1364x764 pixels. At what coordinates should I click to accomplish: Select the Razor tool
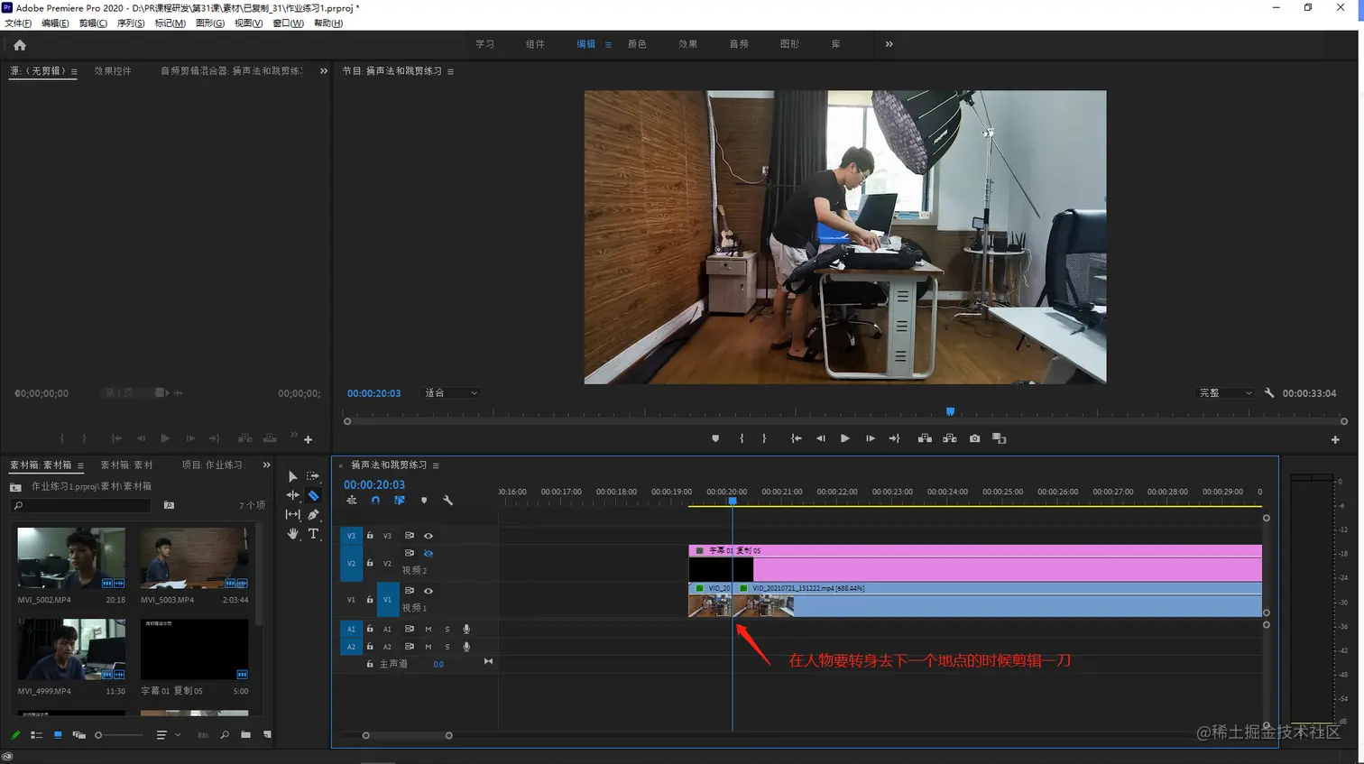313,495
